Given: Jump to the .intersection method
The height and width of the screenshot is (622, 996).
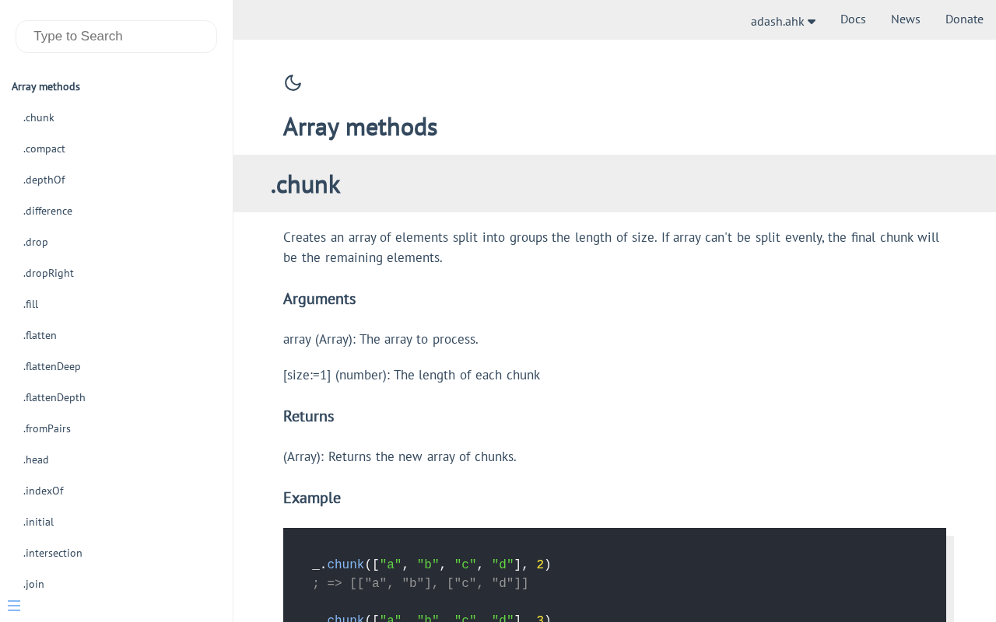Looking at the screenshot, I should click(x=53, y=553).
